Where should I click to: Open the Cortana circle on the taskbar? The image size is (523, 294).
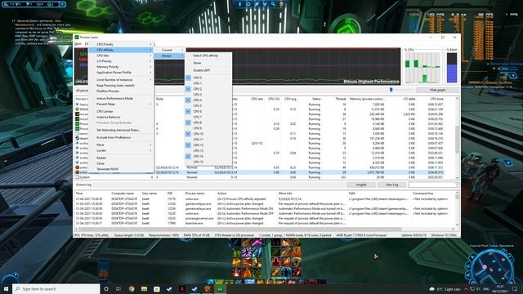pyautogui.click(x=106, y=288)
